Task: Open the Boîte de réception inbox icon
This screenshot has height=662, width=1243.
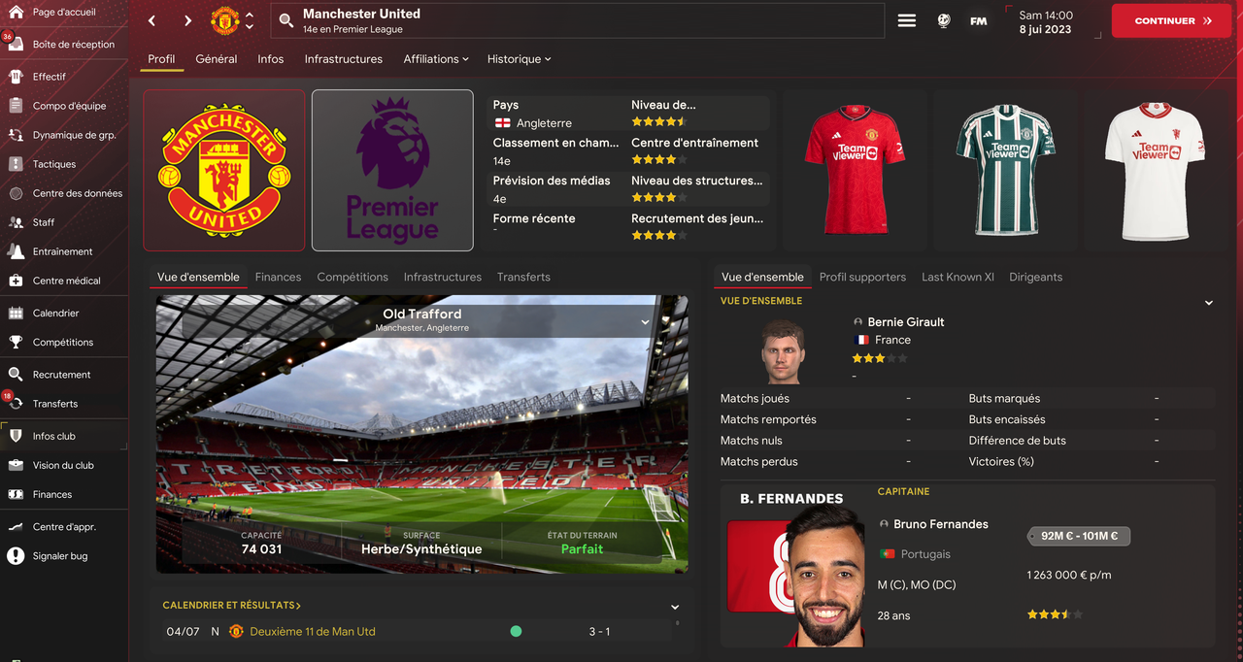Action: click(16, 44)
